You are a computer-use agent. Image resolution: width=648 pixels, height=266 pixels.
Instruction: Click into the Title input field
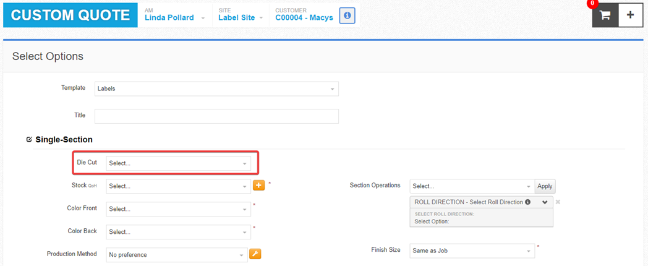pyautogui.click(x=216, y=116)
